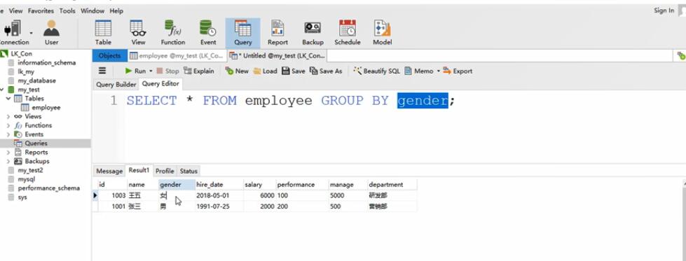Click Load in the query toolbar
Image resolution: width=686 pixels, height=261 pixels.
point(266,71)
